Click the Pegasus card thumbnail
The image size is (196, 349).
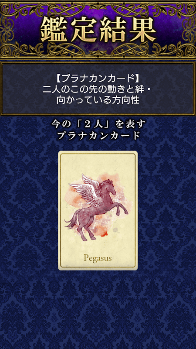(x=98, y=211)
